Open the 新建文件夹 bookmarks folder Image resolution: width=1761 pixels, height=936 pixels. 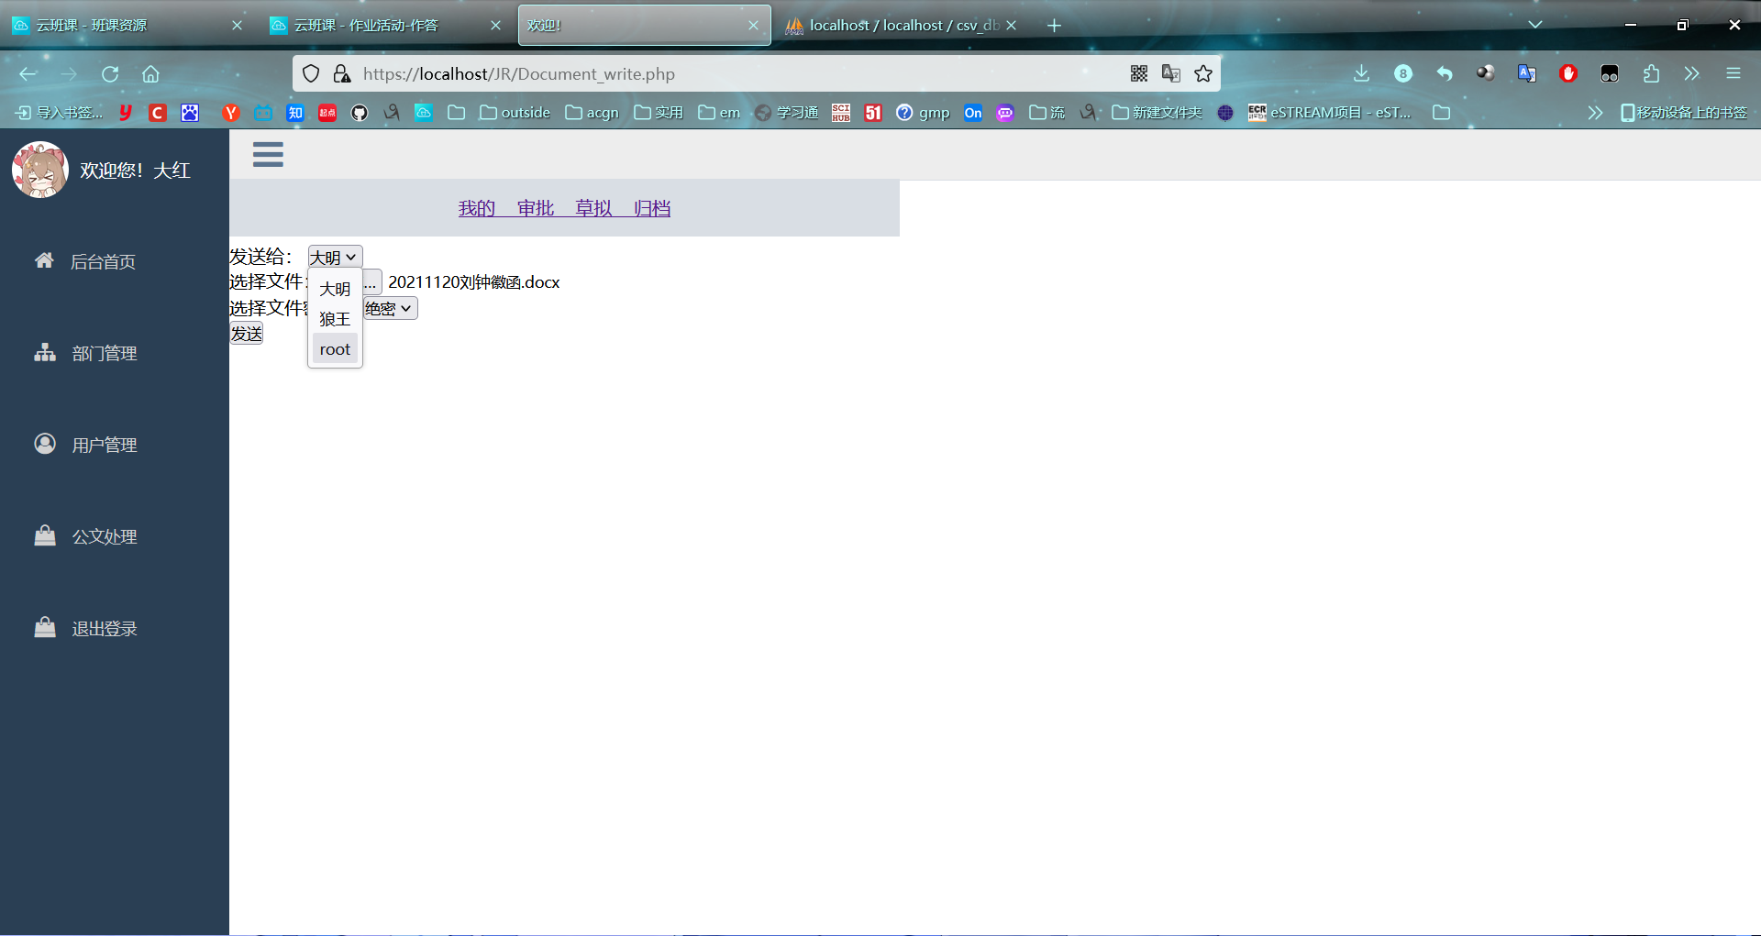(x=1157, y=113)
